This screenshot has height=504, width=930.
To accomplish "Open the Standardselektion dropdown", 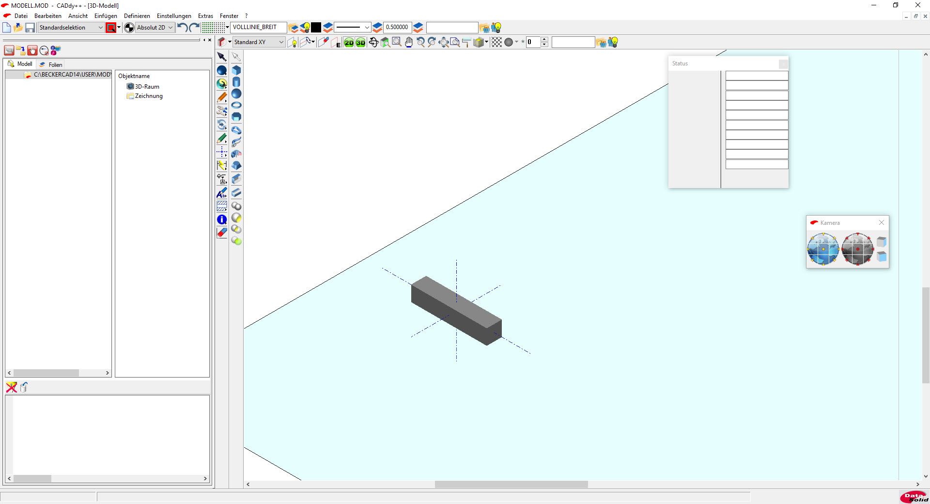I will pyautogui.click(x=71, y=28).
